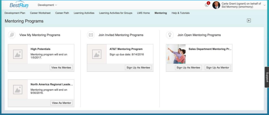269x115 pixels.
Task: Click the red notification count badge
Action: pos(208,3)
